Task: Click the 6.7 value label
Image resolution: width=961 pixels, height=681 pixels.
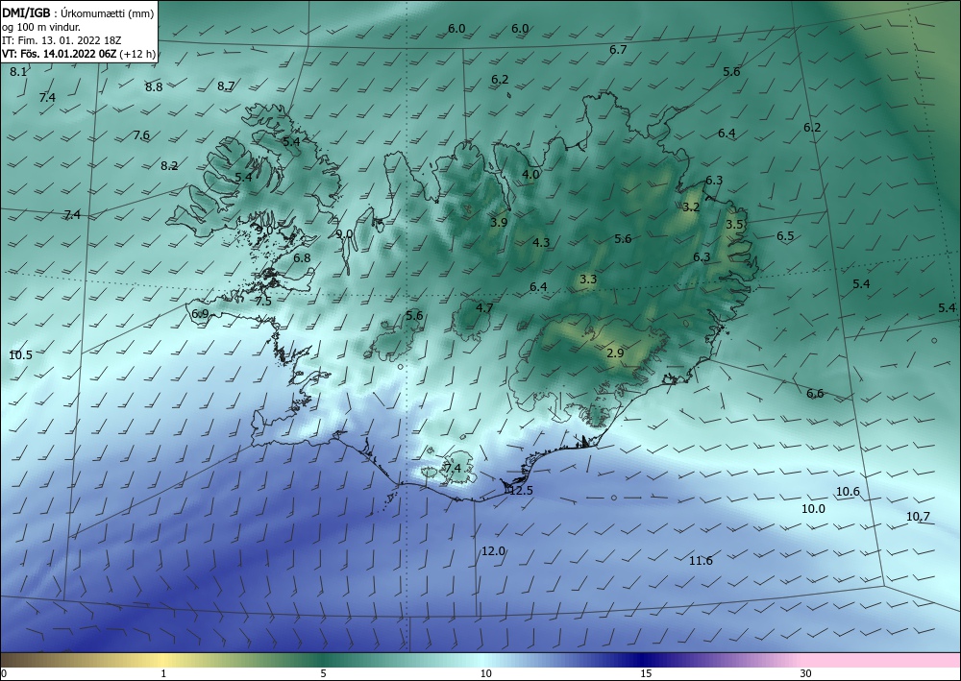Action: [x=618, y=50]
